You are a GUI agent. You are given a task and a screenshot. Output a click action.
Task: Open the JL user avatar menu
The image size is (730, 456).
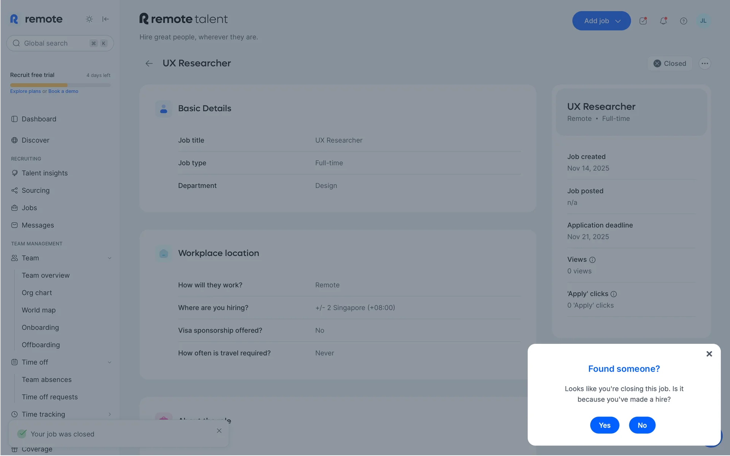coord(703,21)
